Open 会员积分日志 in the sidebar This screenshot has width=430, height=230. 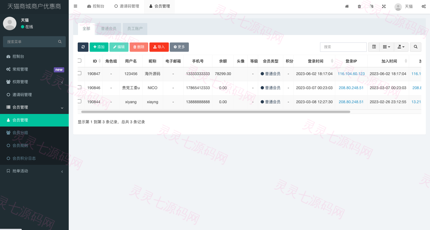click(x=34, y=158)
